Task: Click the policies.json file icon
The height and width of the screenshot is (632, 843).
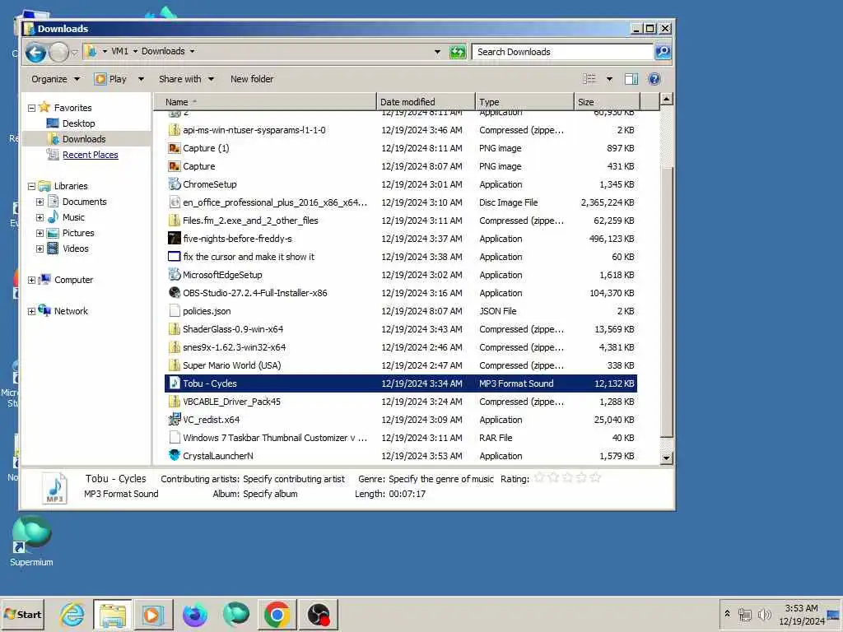Action: click(x=175, y=311)
